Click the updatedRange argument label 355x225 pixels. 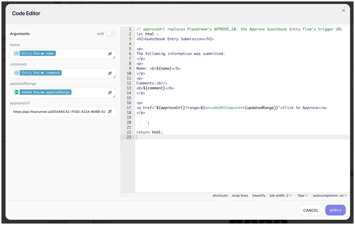pyautogui.click(x=23, y=83)
